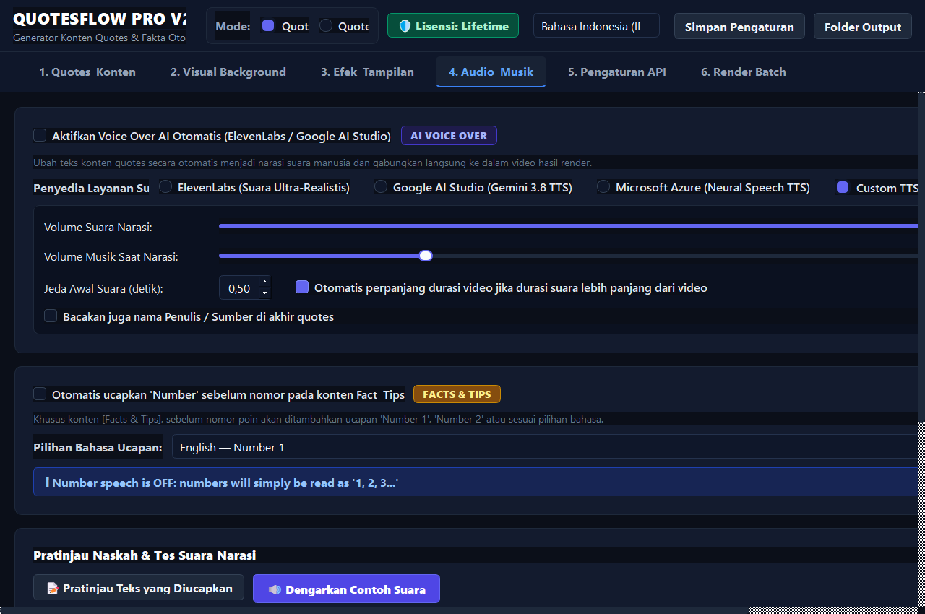Select the Custom TTS radio option
Image resolution: width=925 pixels, height=614 pixels.
point(843,187)
